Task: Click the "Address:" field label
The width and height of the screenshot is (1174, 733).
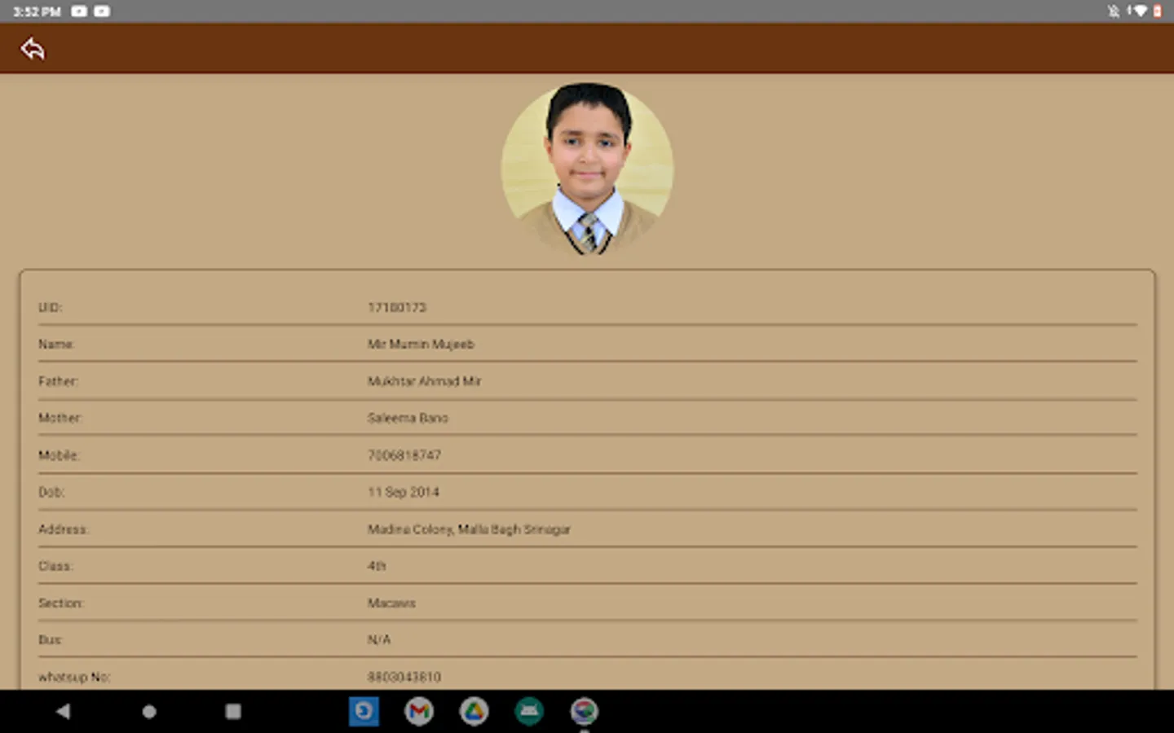Action: (x=64, y=529)
